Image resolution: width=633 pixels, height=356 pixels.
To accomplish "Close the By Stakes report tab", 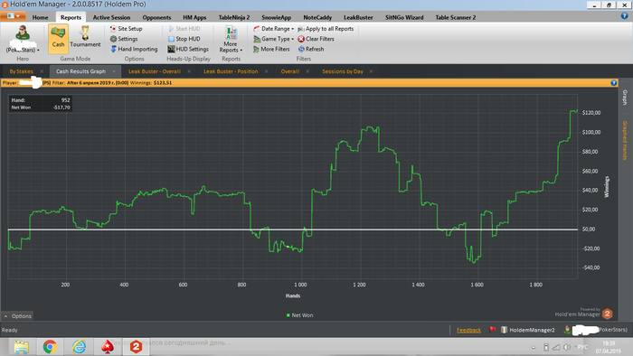I will [42, 71].
